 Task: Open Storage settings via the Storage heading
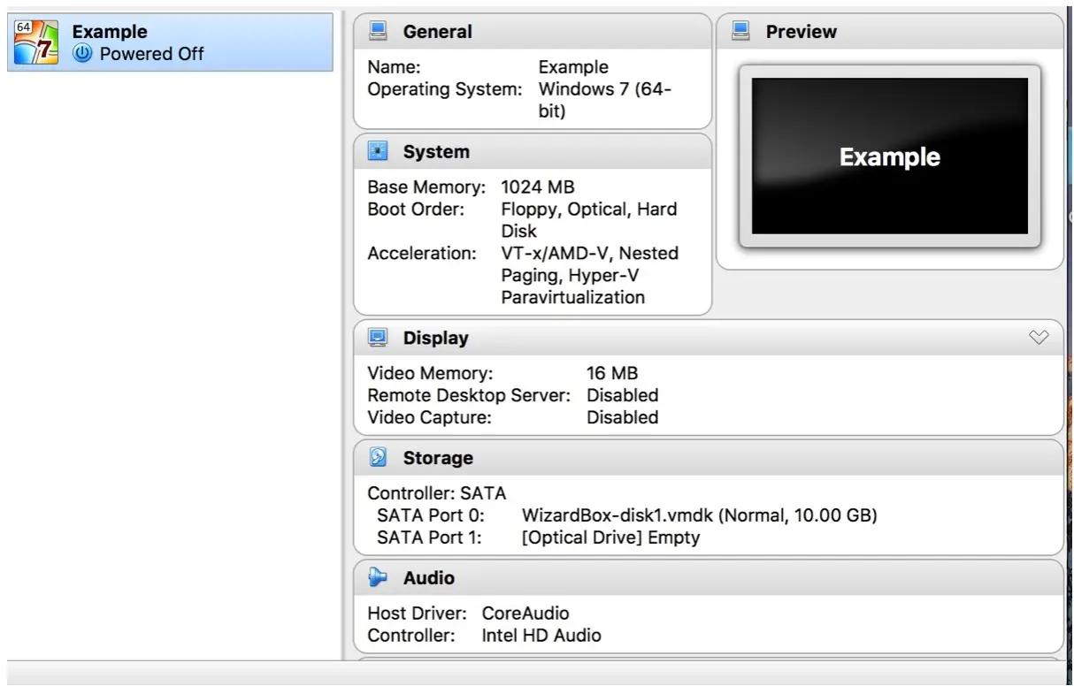[x=438, y=458]
